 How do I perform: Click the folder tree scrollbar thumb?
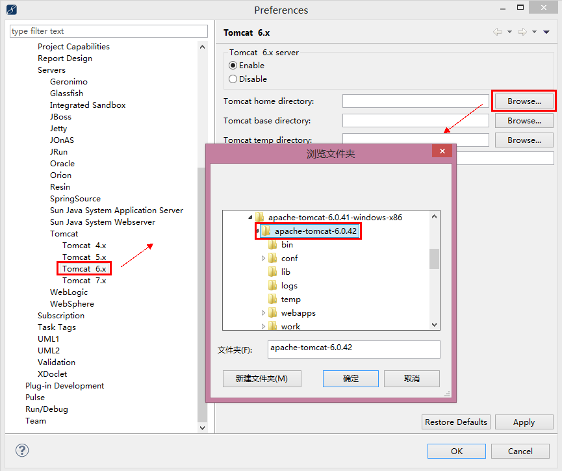(434, 259)
